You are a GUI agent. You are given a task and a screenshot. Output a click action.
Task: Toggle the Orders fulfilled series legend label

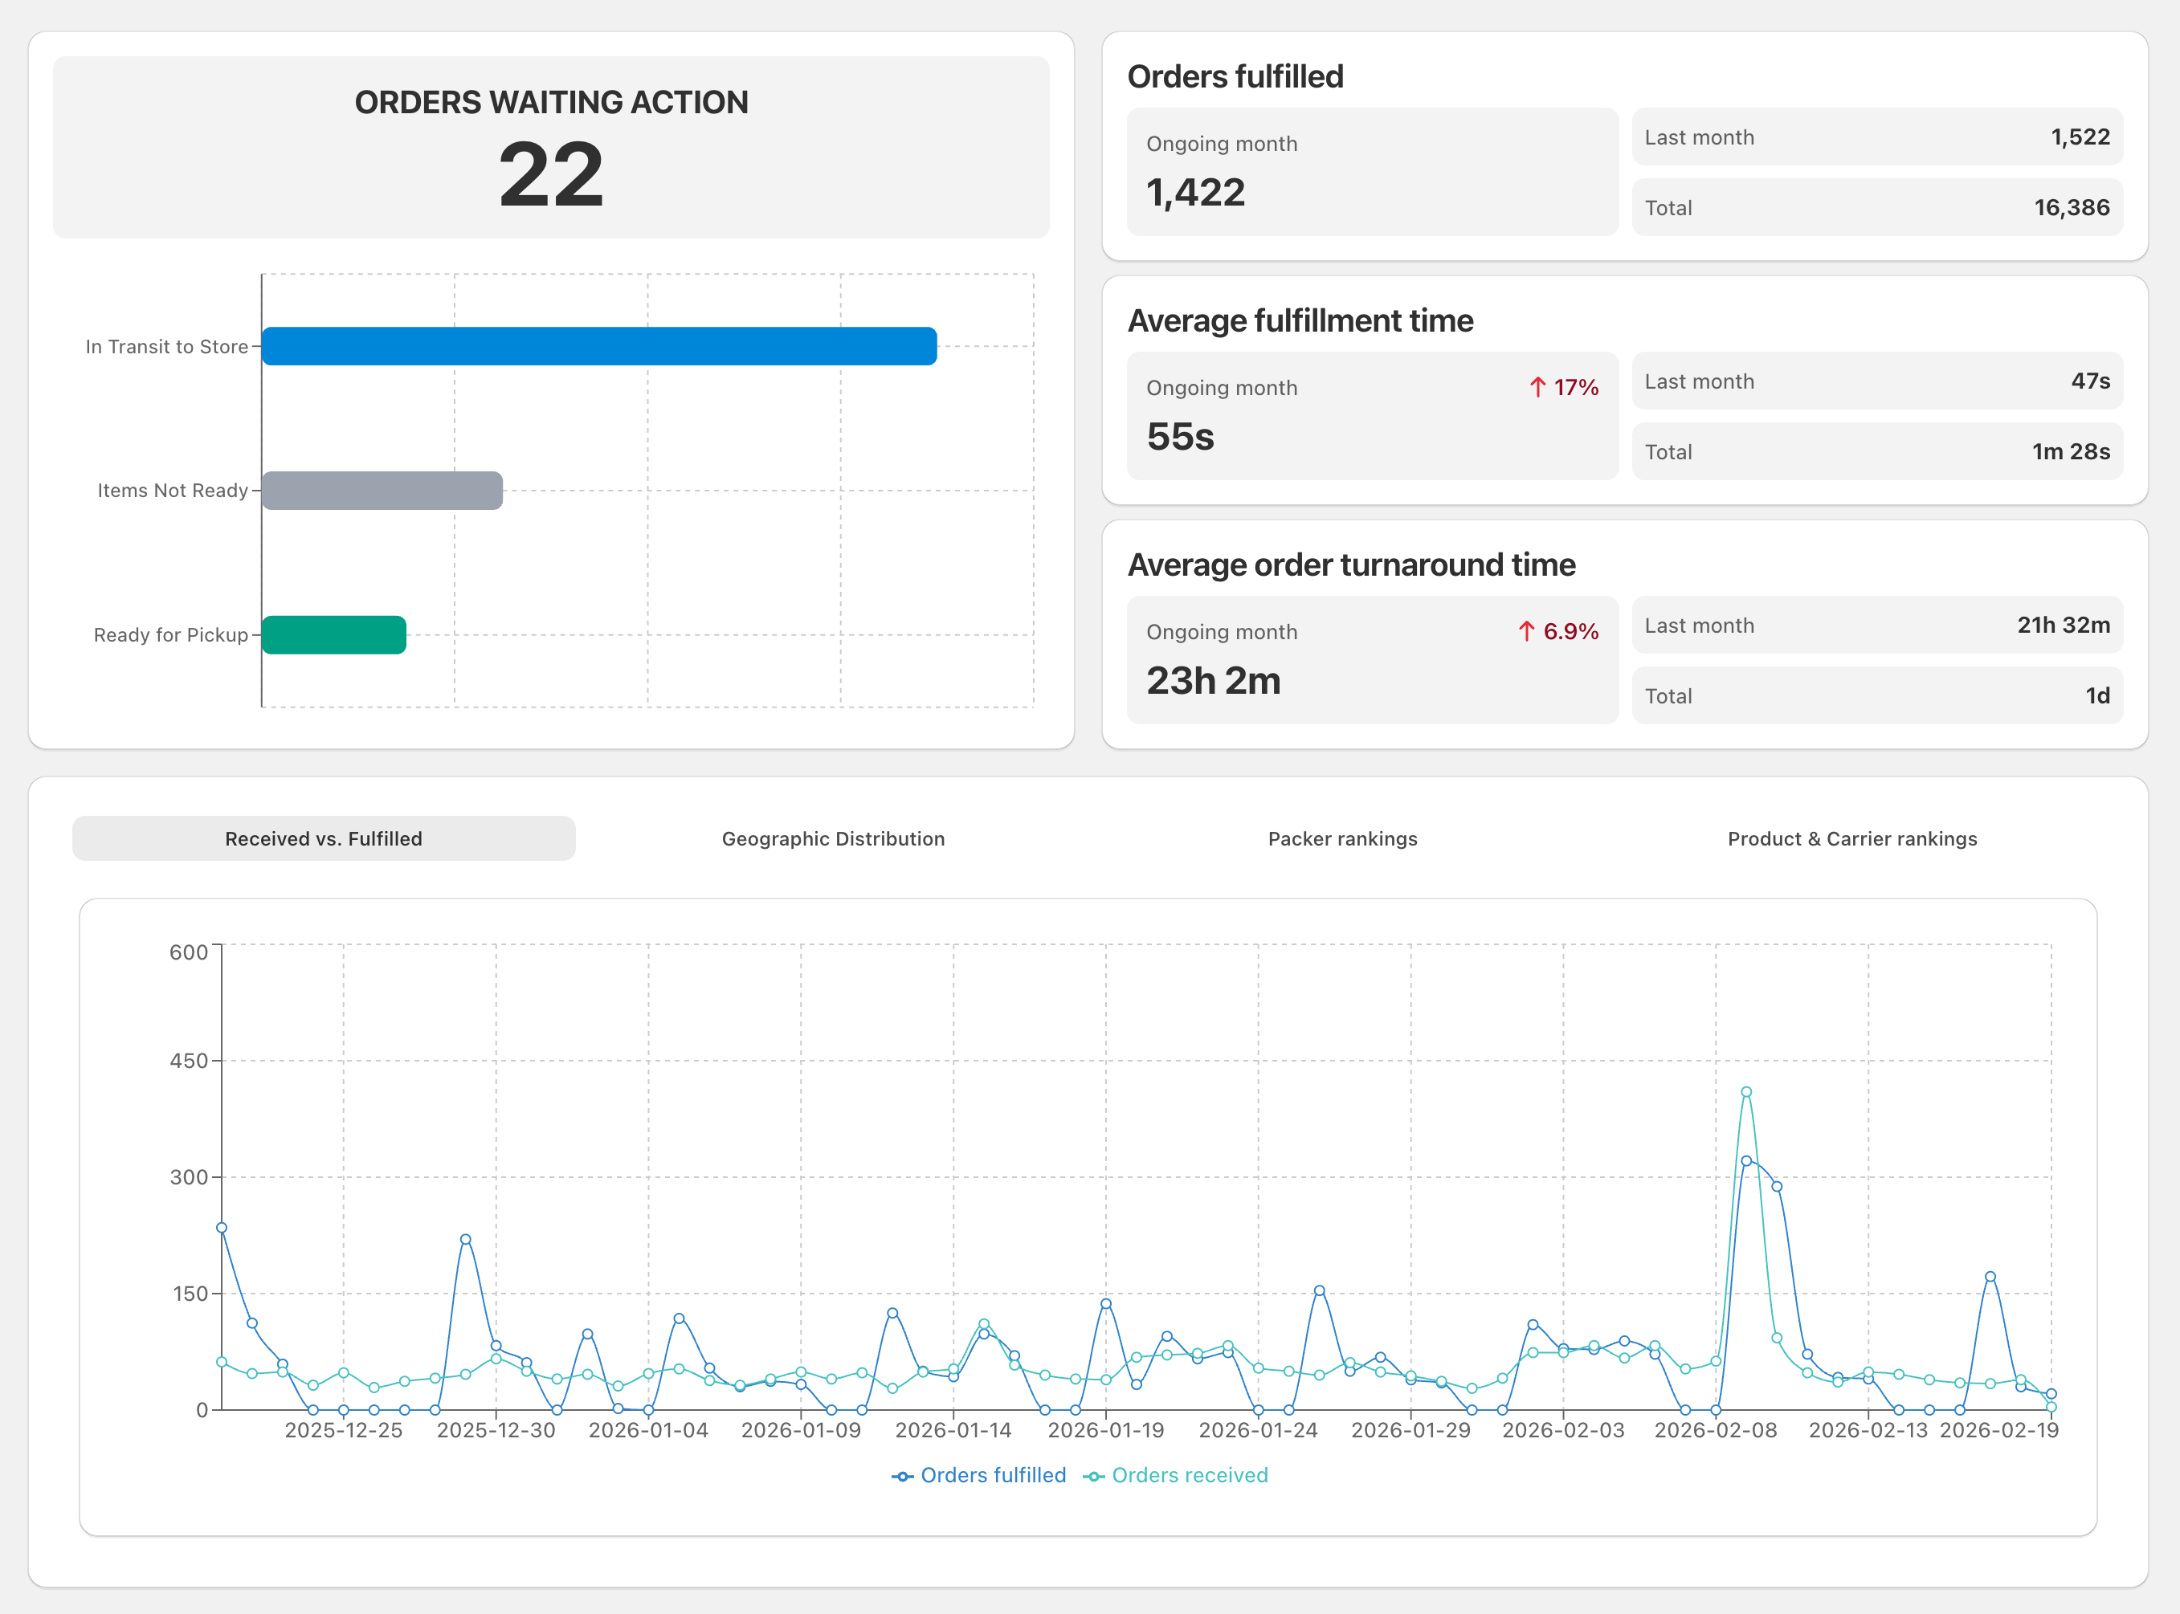point(993,1475)
